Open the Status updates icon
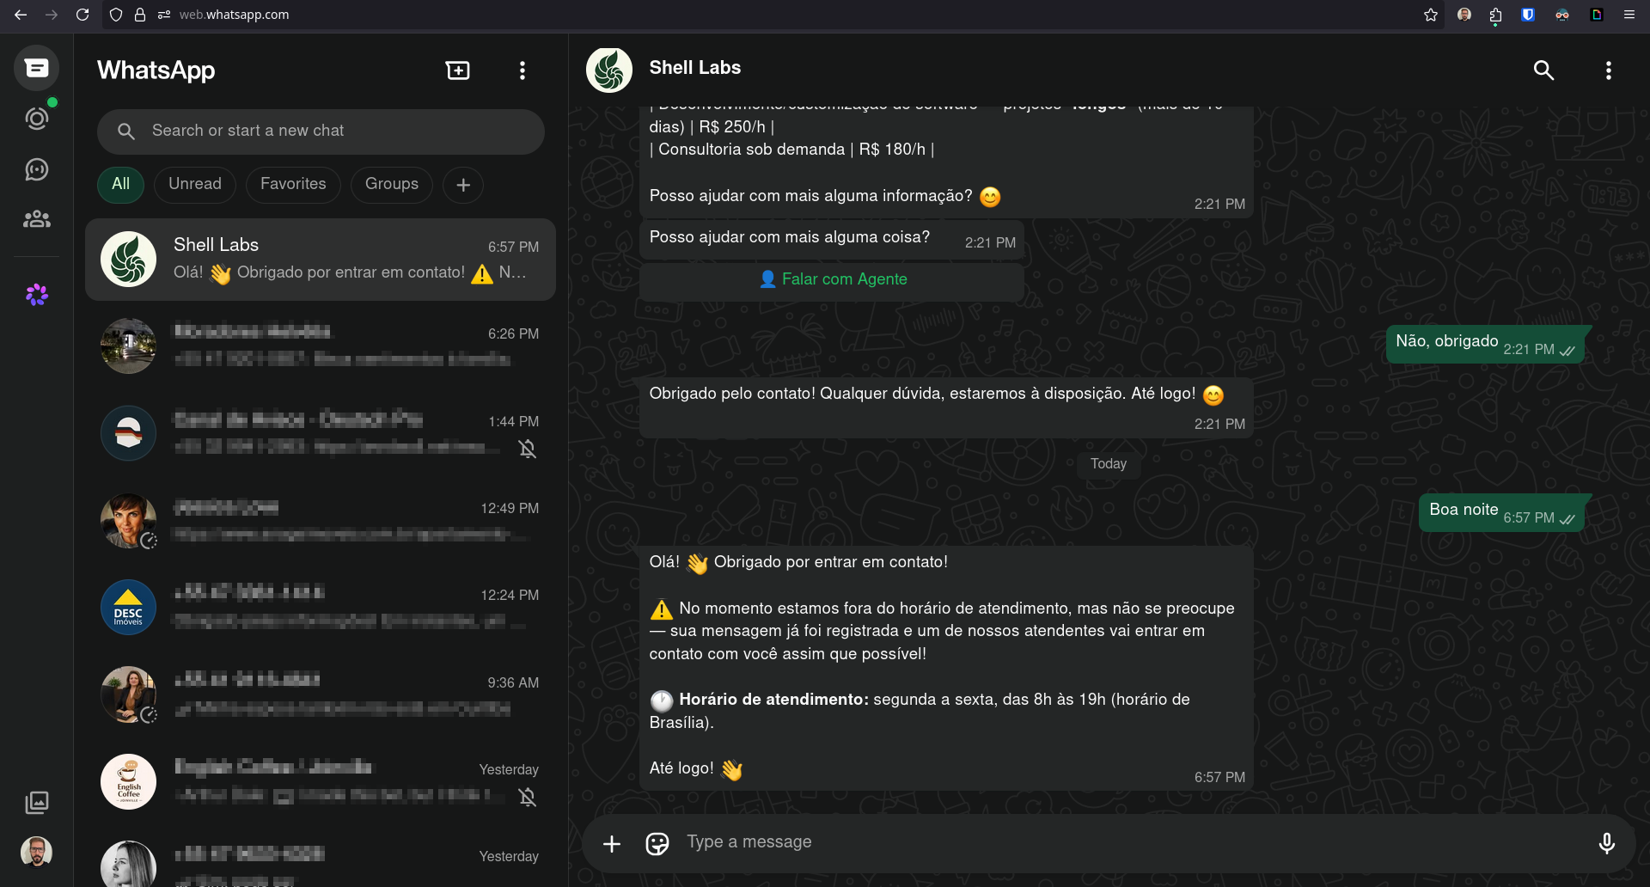 click(36, 119)
